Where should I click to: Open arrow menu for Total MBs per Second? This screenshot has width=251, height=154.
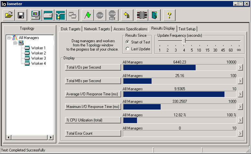(x=240, y=81)
